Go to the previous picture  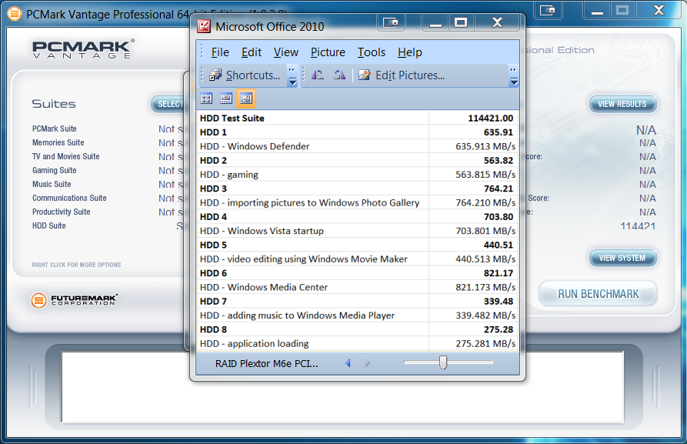(x=348, y=363)
